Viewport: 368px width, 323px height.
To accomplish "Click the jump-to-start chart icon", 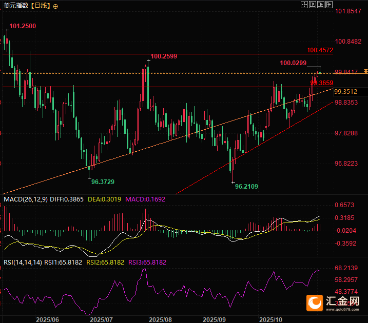I will point(313,5).
